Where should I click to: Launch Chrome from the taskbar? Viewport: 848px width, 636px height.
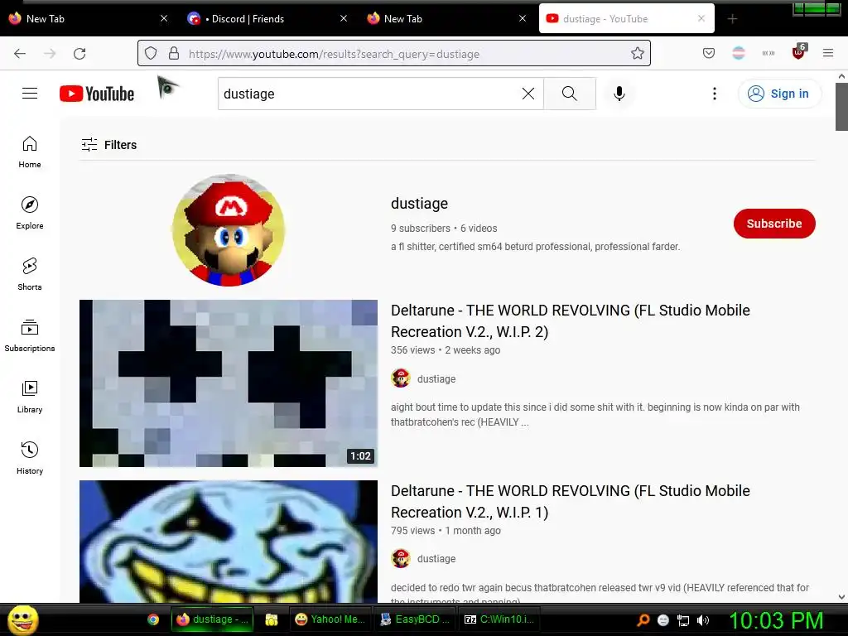click(153, 619)
